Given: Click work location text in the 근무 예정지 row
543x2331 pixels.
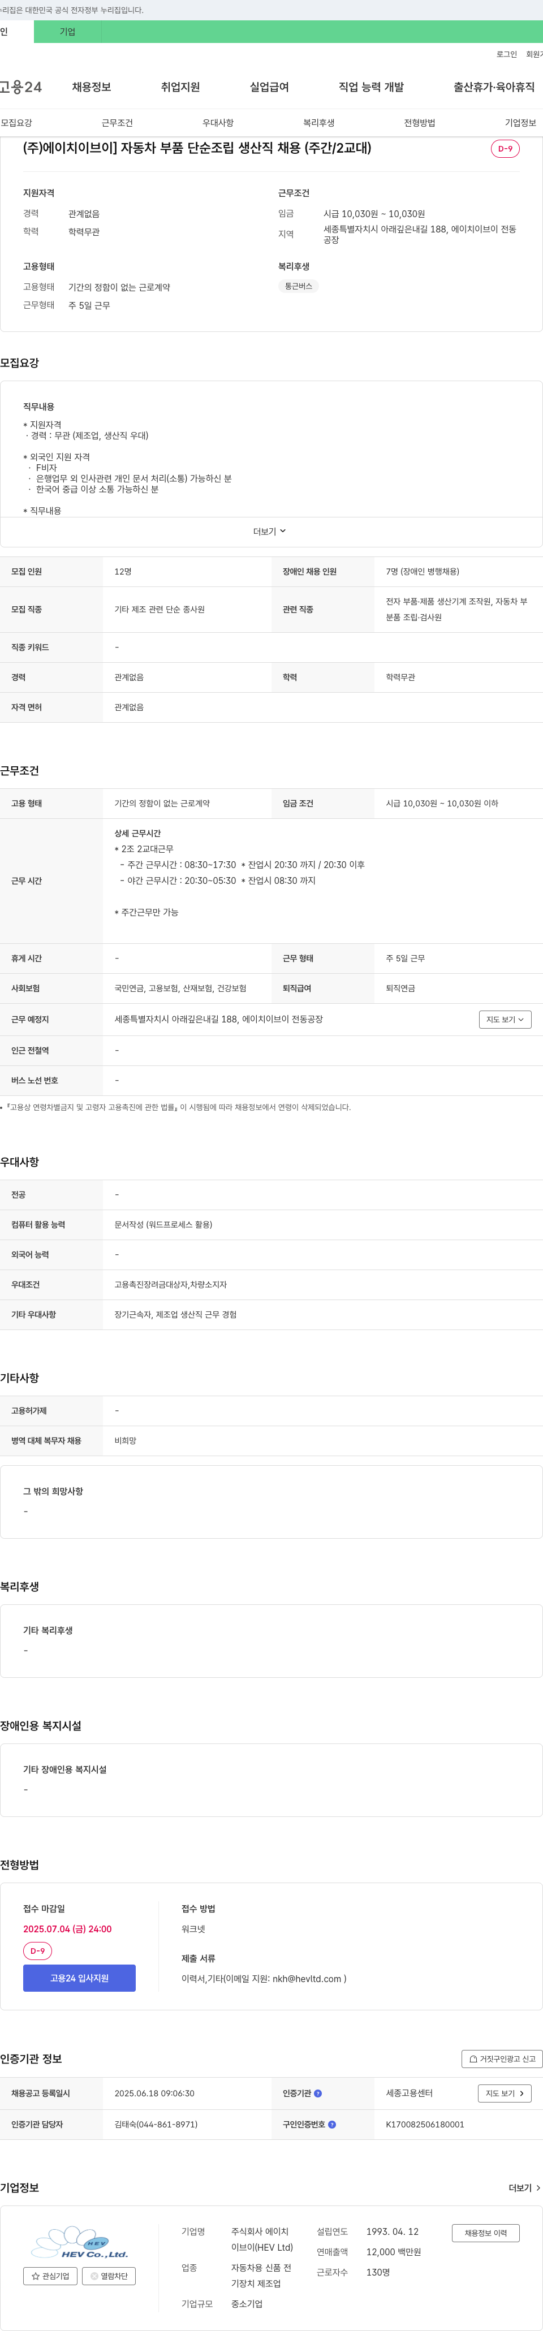Looking at the screenshot, I should tap(218, 1019).
